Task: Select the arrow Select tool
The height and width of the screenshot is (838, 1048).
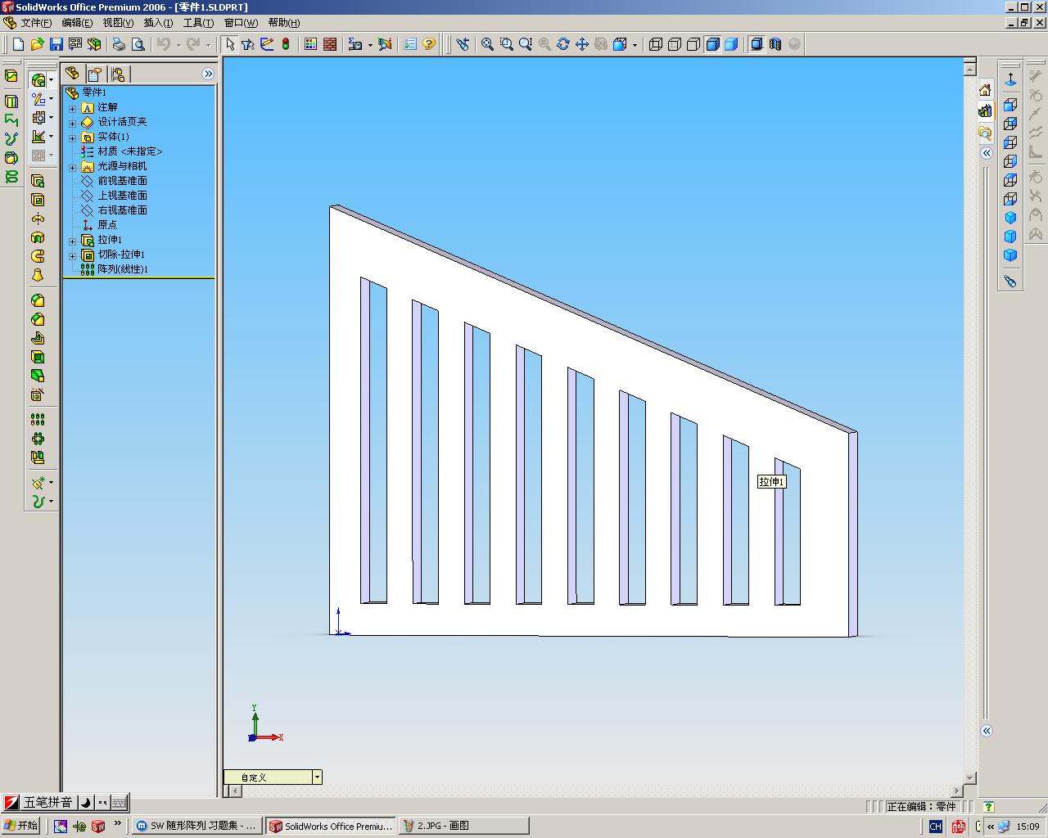Action: [x=230, y=44]
